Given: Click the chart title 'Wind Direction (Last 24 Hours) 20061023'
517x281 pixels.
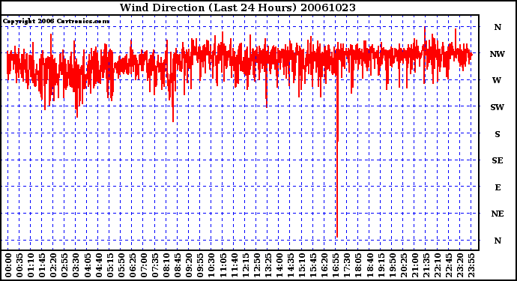Looking at the screenshot, I should coord(238,7).
